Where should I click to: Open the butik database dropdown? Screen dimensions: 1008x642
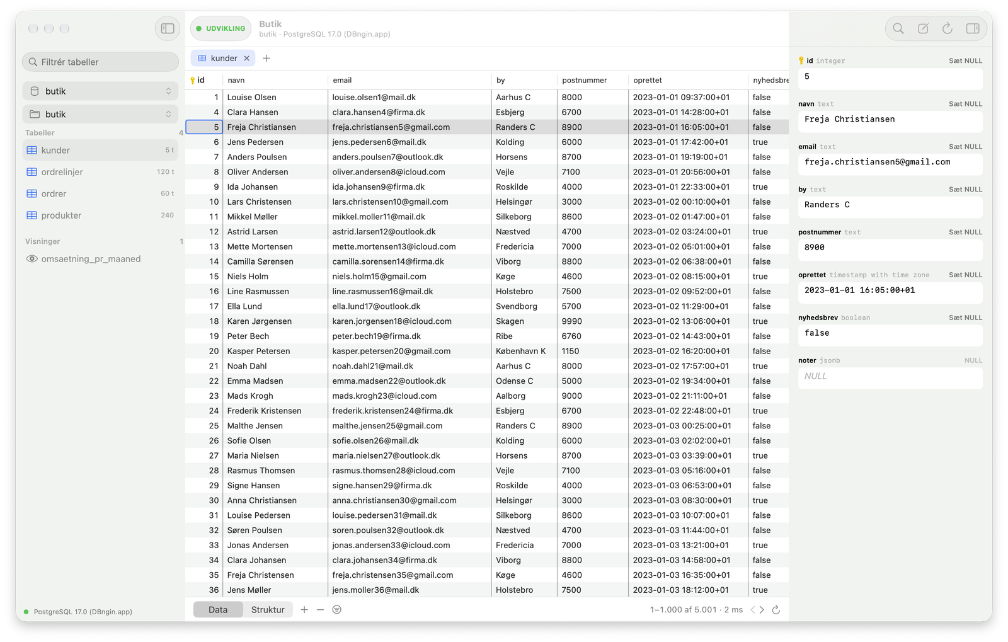(x=101, y=91)
